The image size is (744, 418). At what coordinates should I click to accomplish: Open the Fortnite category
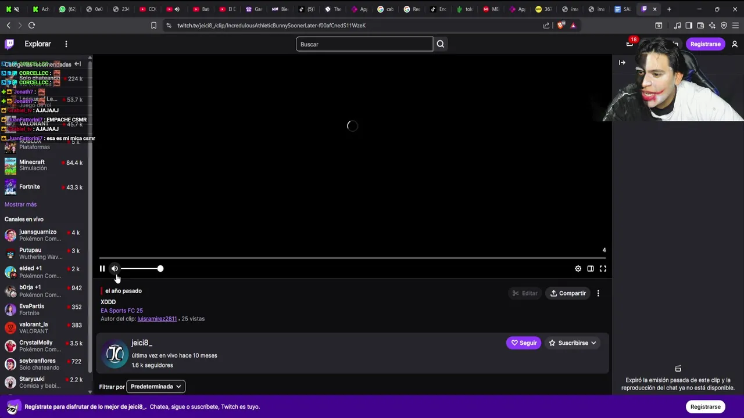pyautogui.click(x=44, y=187)
